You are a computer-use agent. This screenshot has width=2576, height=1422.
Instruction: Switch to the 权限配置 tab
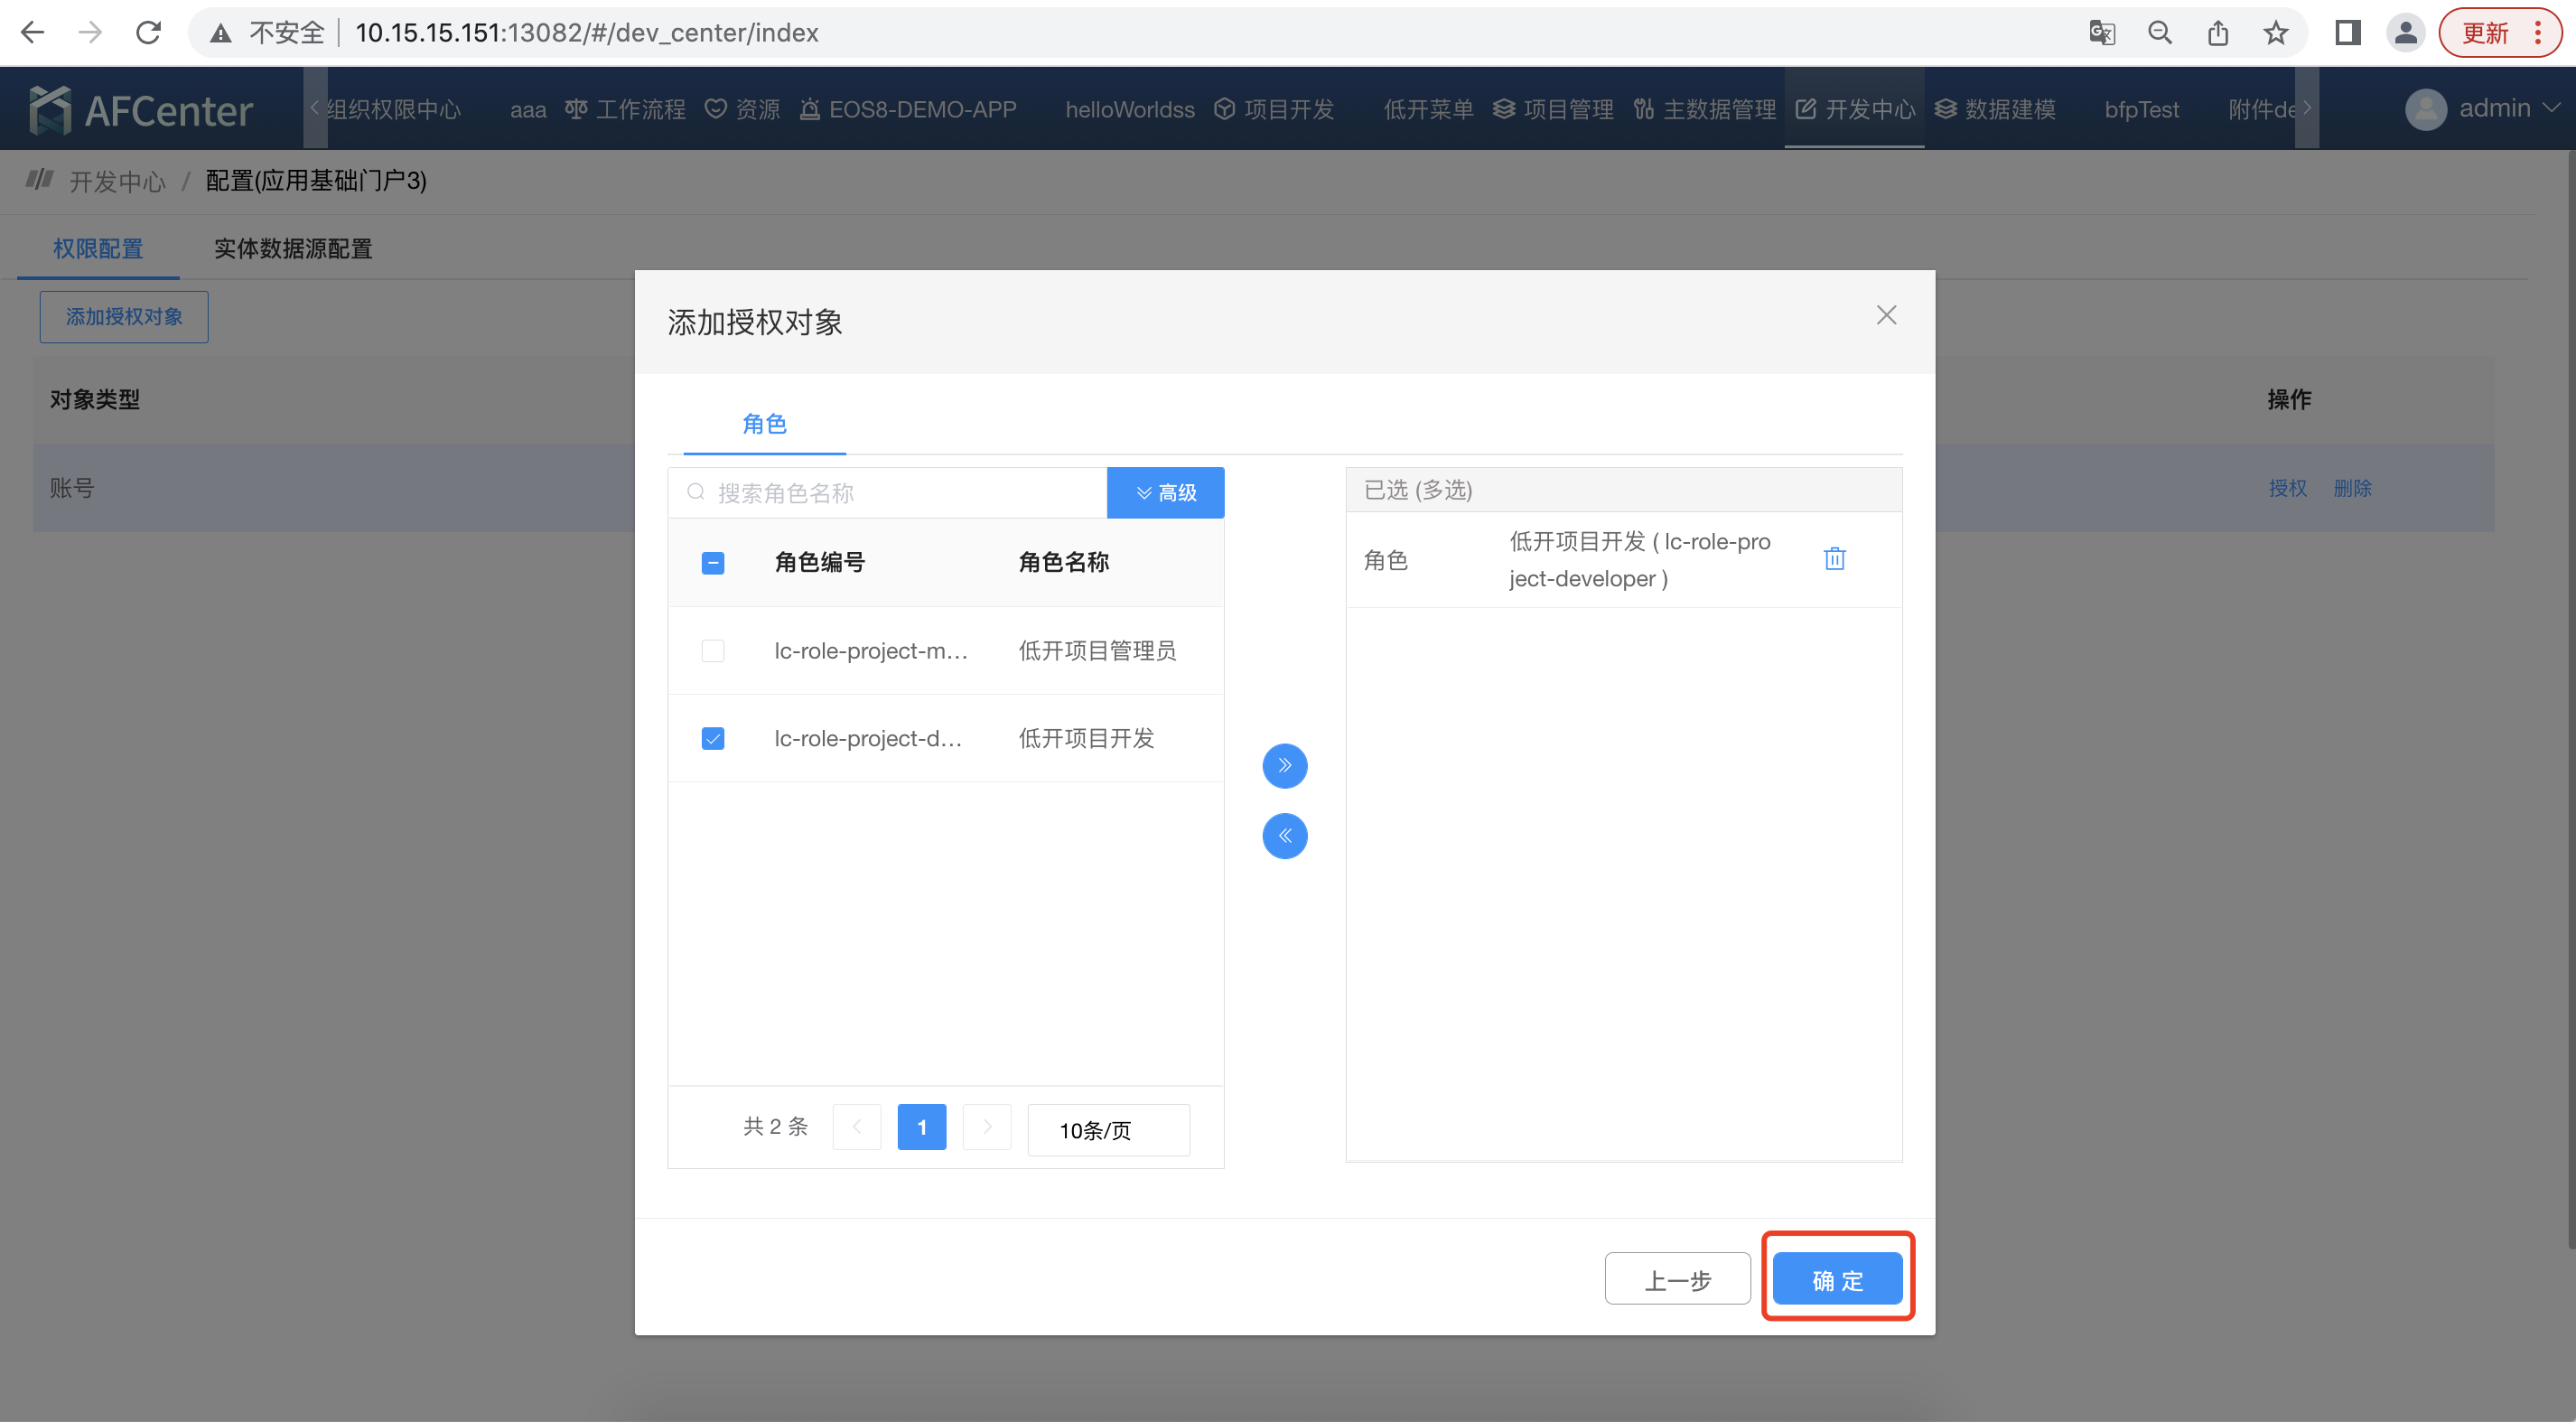pos(98,249)
